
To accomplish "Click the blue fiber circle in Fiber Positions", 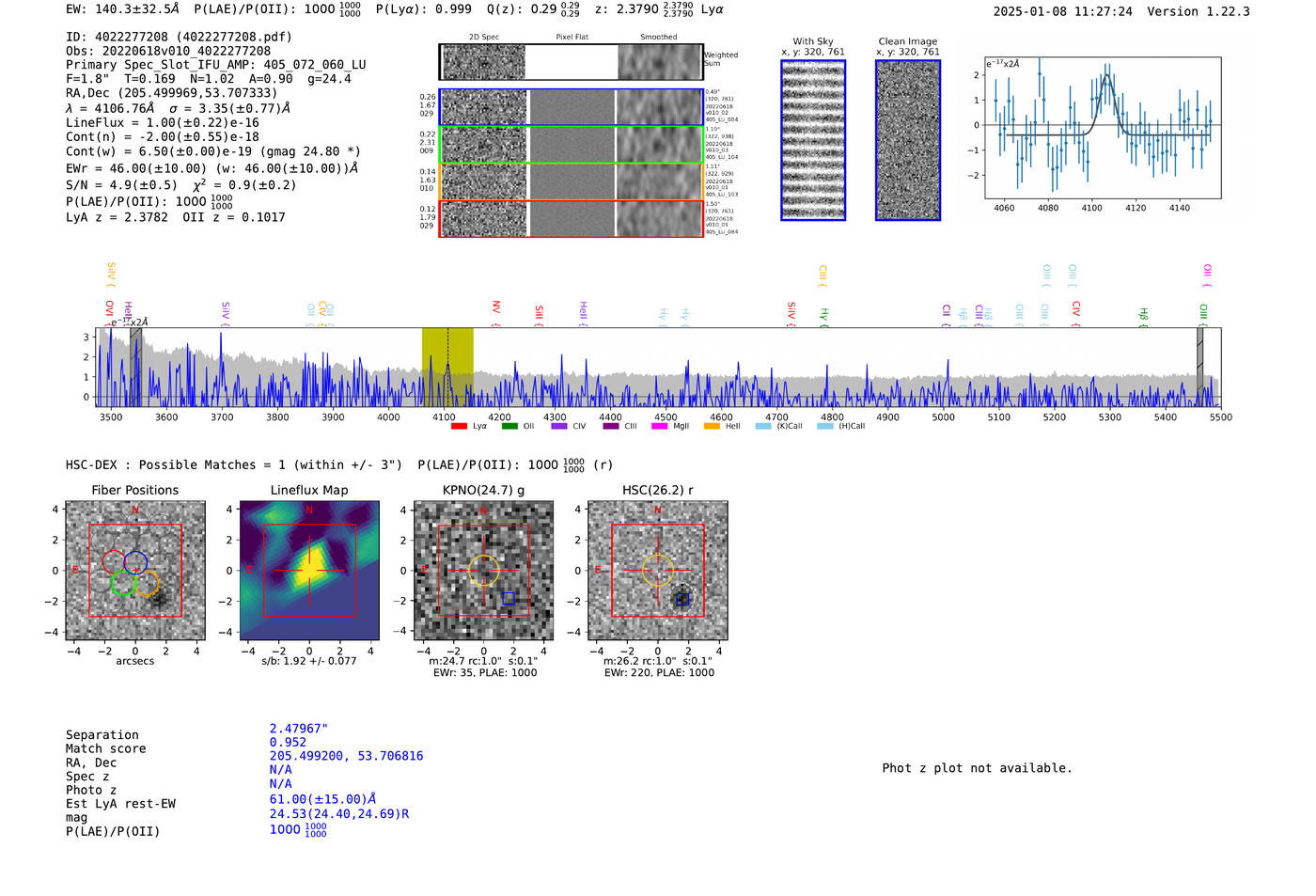I will 135,562.
